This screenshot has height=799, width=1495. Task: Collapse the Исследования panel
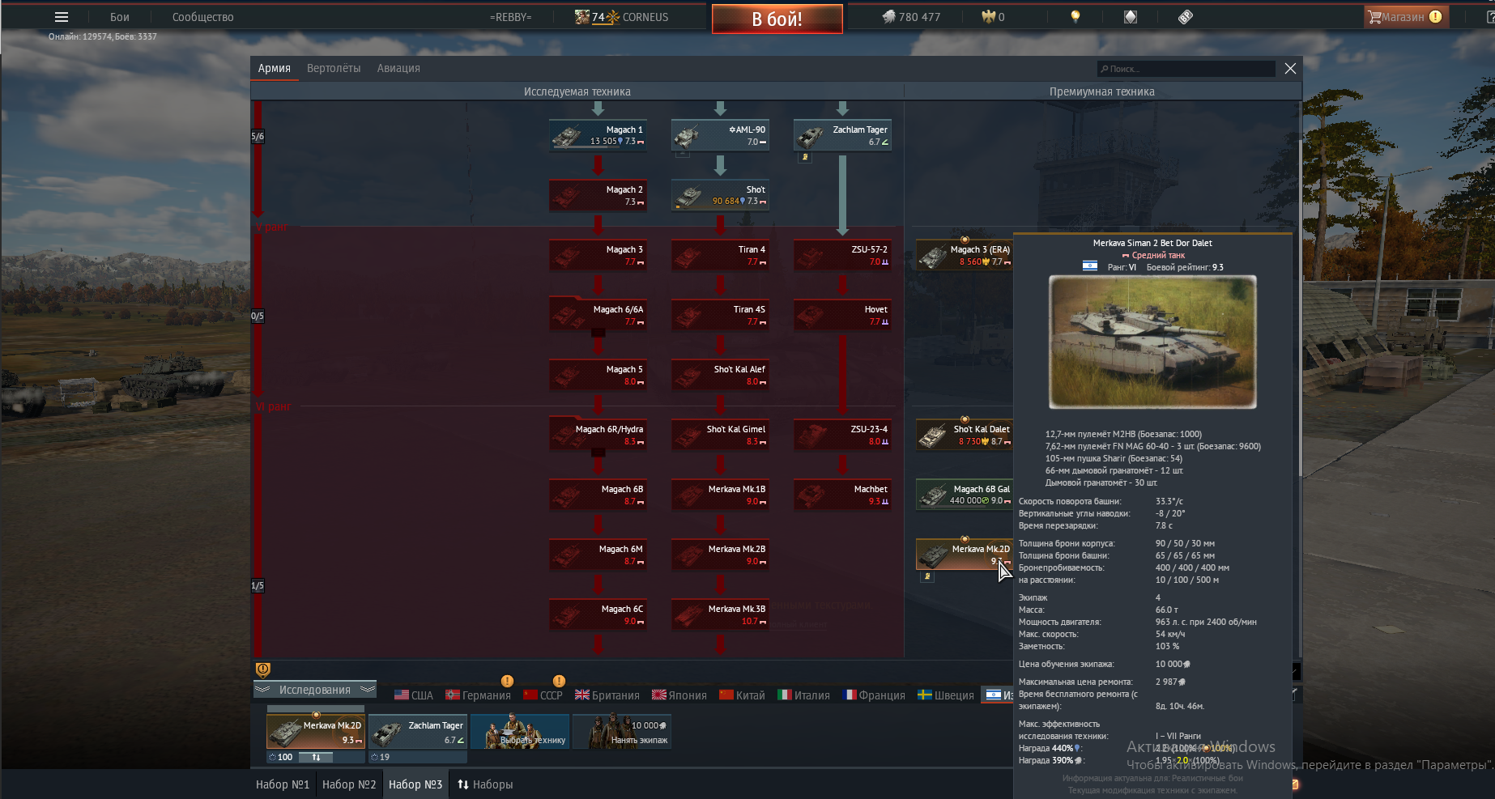[x=315, y=690]
